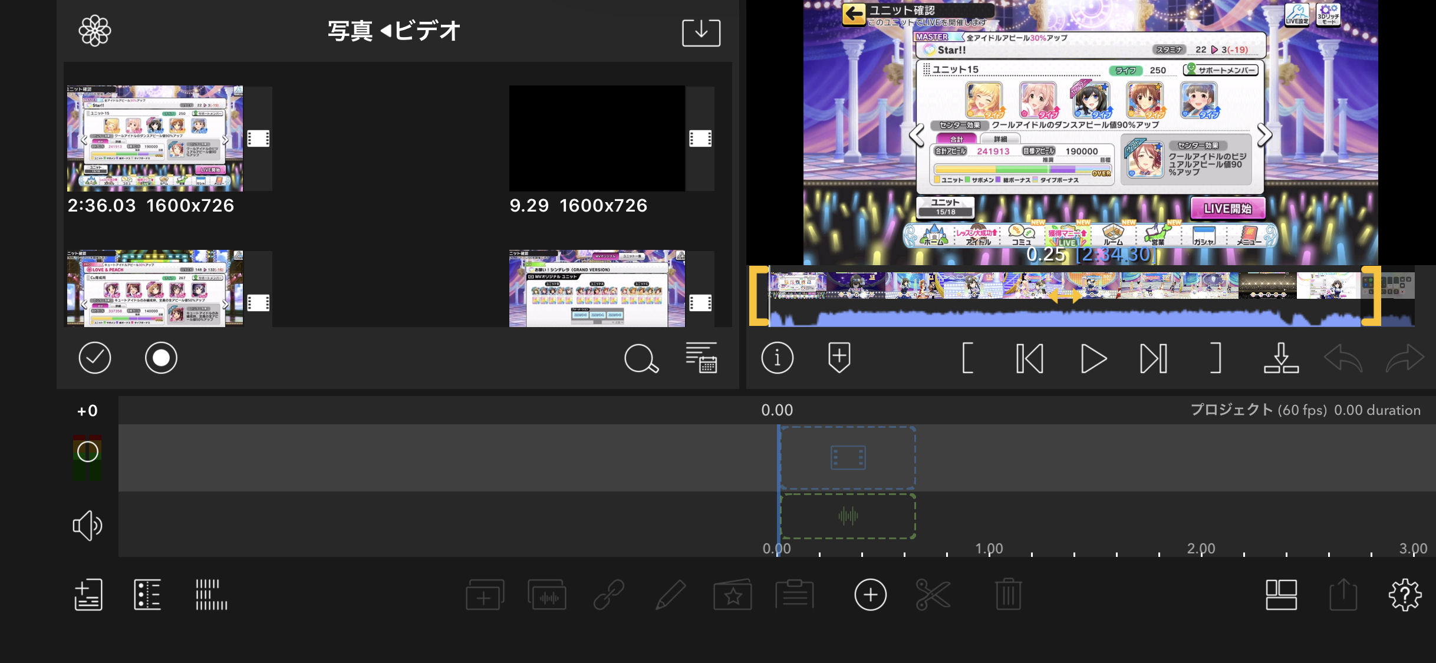Open the track list options icon
The width and height of the screenshot is (1436, 663).
pyautogui.click(x=147, y=595)
